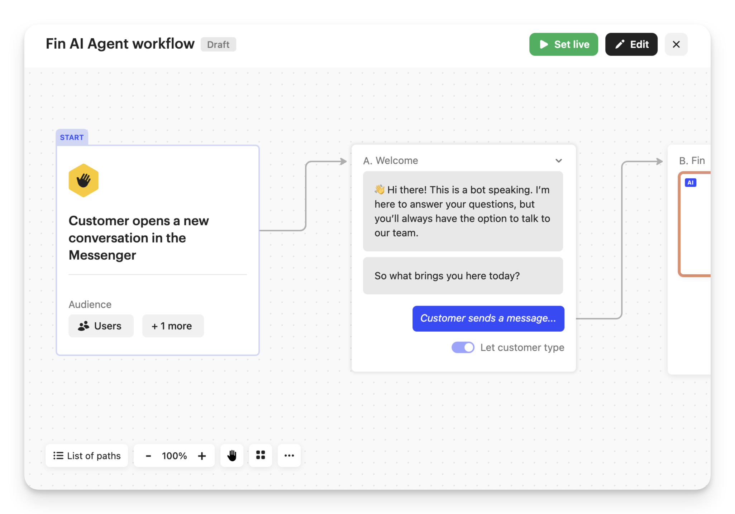Click the Set live button
This screenshot has height=514, width=735.
coord(563,44)
